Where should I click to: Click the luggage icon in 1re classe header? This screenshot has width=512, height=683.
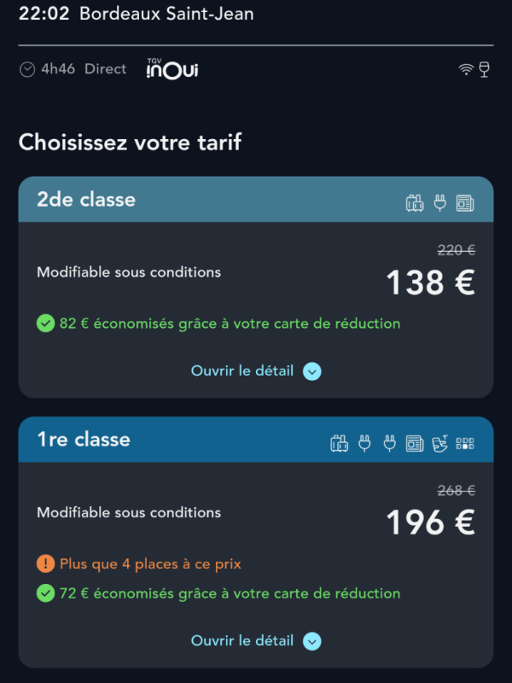340,443
